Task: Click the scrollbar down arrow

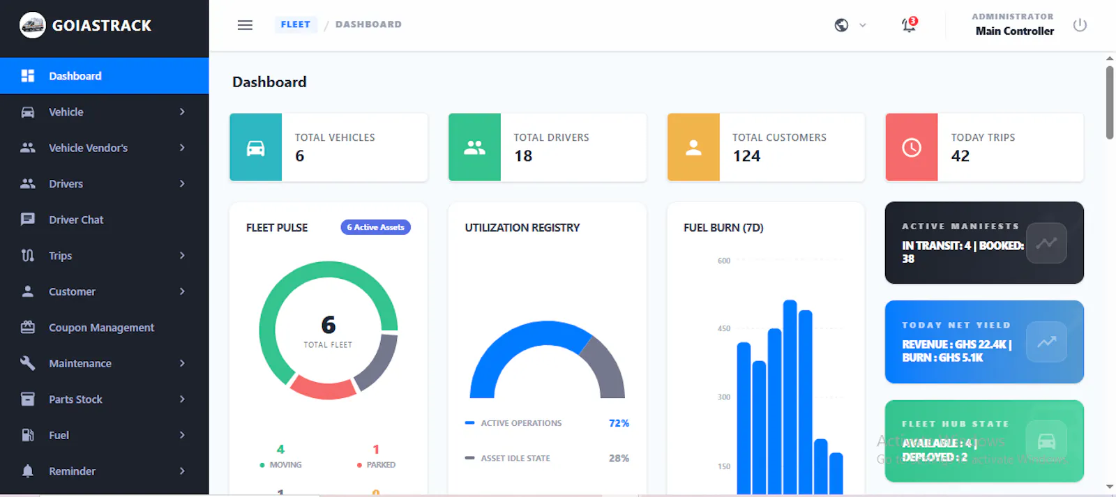Action: (1109, 487)
